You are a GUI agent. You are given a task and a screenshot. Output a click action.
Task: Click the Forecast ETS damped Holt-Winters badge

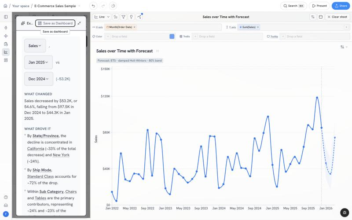(130, 61)
